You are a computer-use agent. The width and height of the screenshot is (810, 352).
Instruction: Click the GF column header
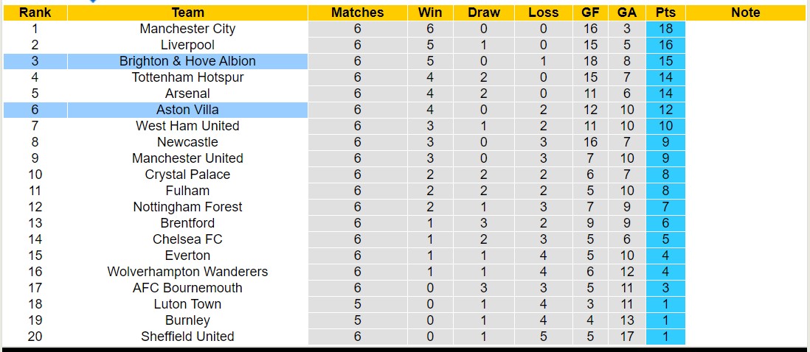coord(590,13)
